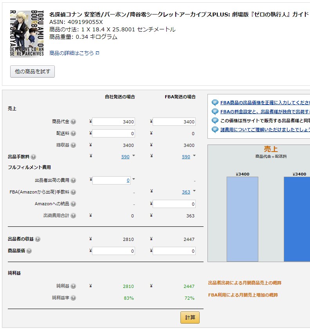Screen dimensions: 310x331
Task: Click the ASIN: 409199055X text
Action: click(76, 22)
